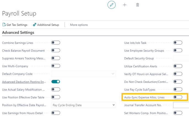Turn off Advanced Deduction Posting toggle
Viewport: 189px width, 116px height.
tap(56, 82)
